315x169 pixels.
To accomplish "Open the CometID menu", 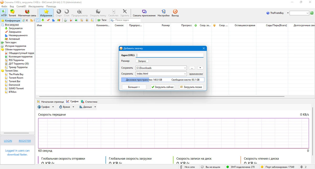I will click(21, 6).
